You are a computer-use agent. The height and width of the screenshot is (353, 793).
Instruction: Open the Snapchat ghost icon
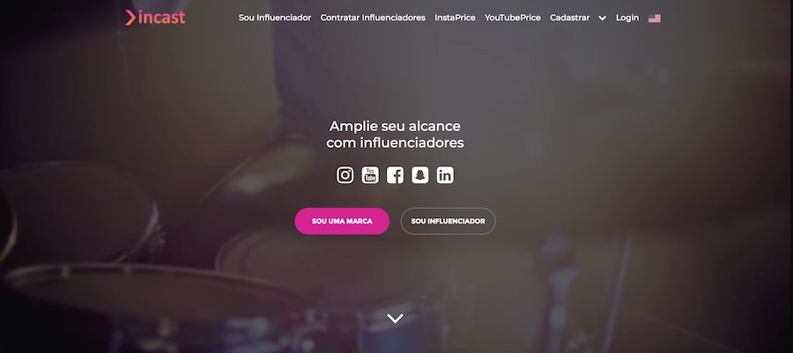419,175
